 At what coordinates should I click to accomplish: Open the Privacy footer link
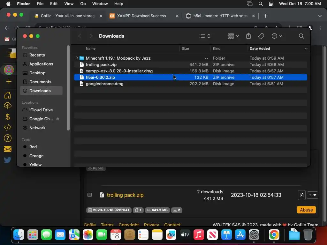(x=151, y=225)
